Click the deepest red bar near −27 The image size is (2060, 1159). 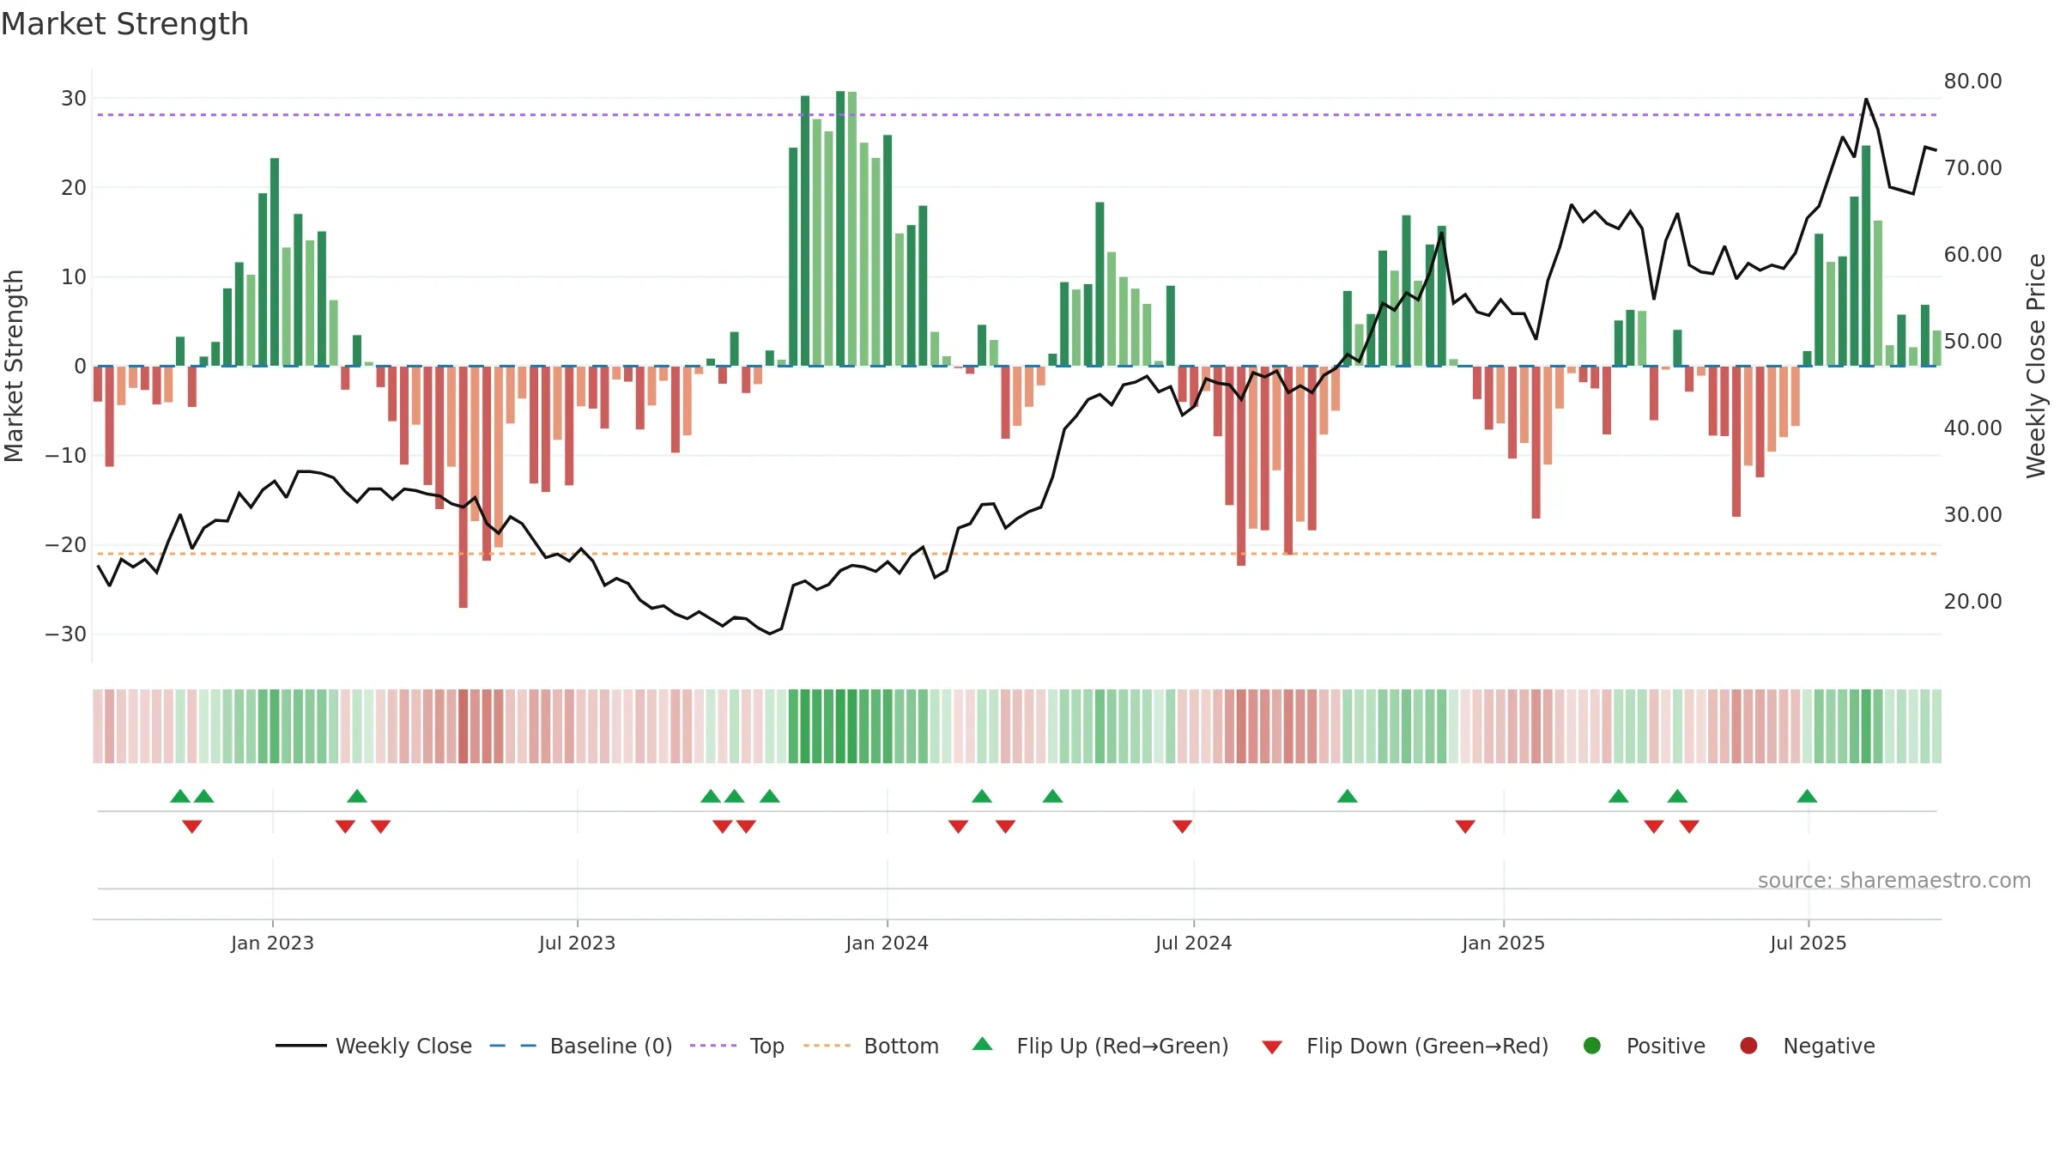pos(463,487)
